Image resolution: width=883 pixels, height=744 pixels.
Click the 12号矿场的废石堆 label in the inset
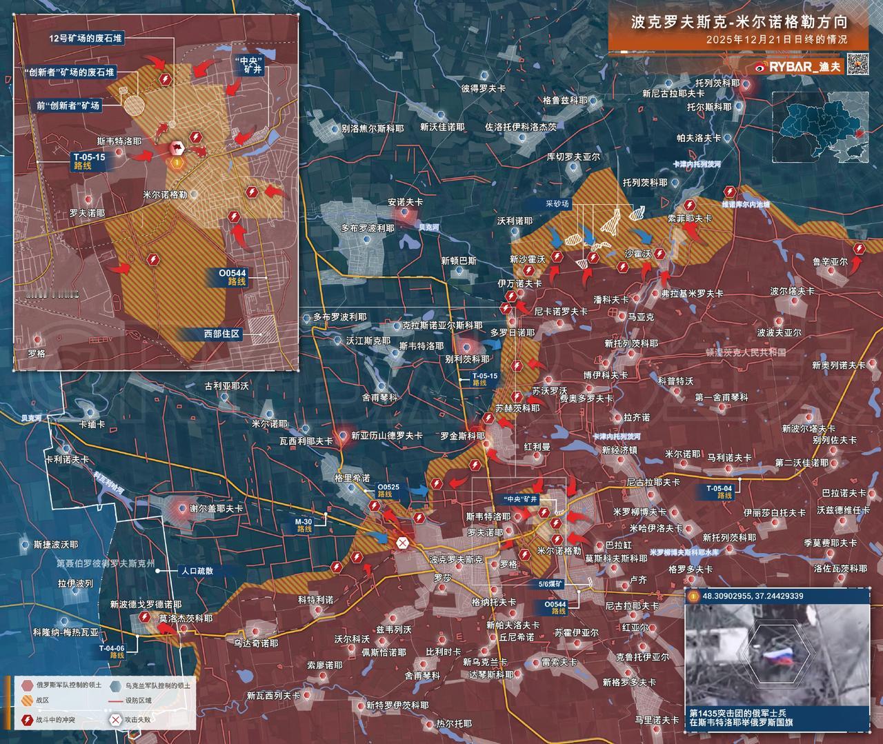[x=86, y=38]
